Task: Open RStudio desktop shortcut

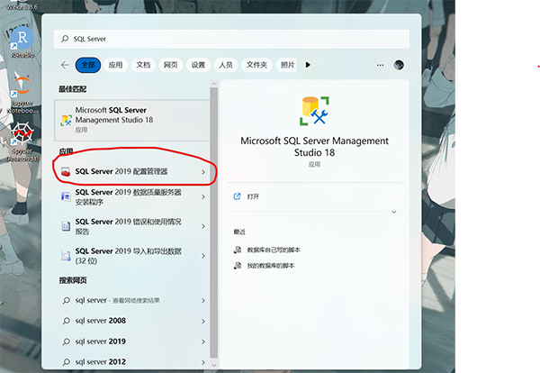Action: (x=22, y=42)
